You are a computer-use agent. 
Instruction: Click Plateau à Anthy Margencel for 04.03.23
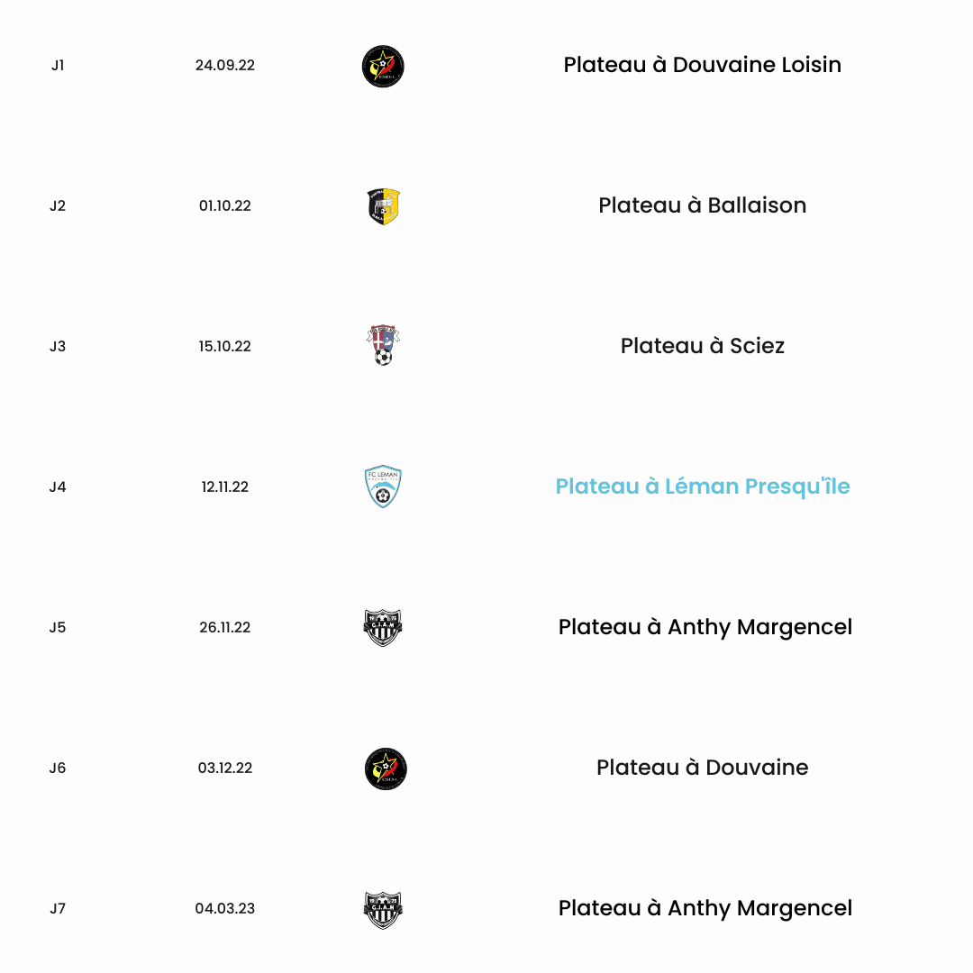pos(705,908)
